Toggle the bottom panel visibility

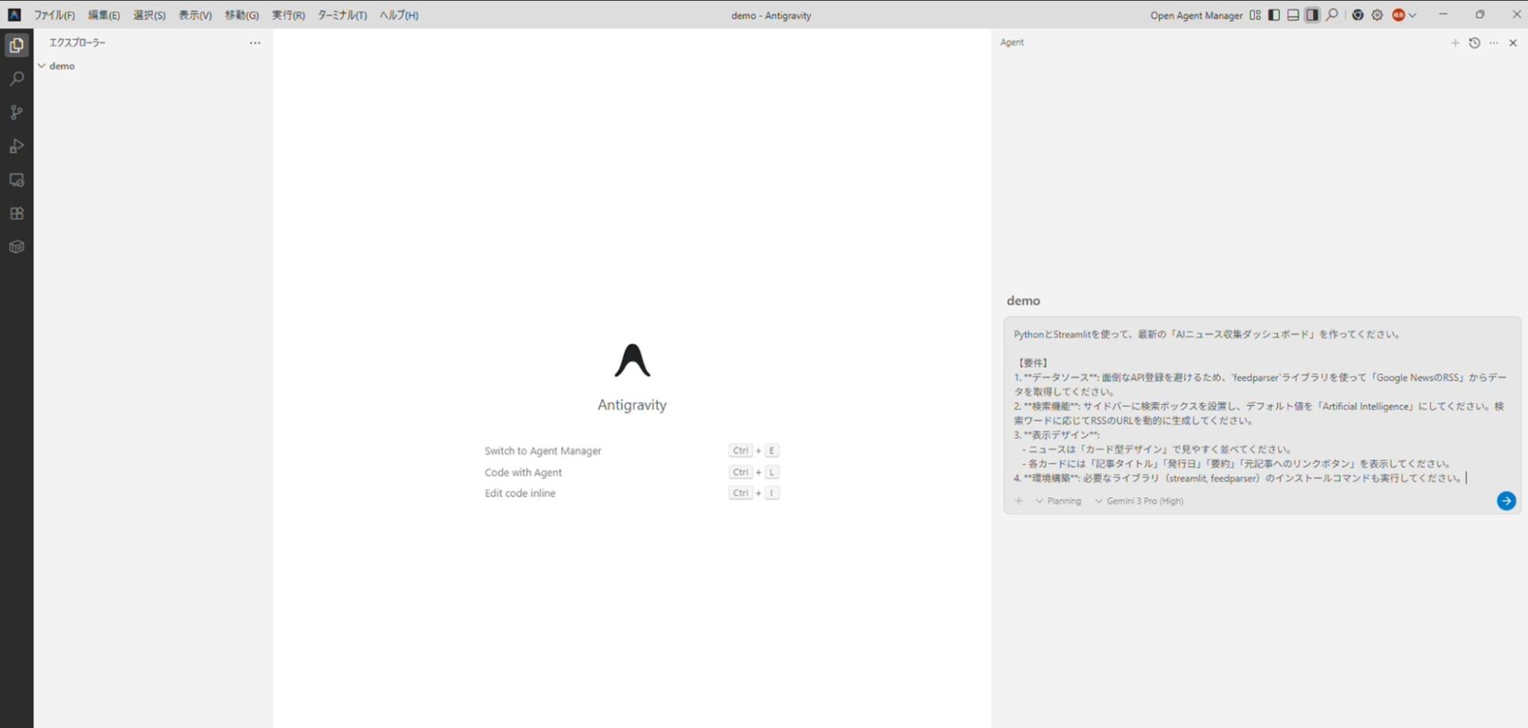click(1293, 15)
